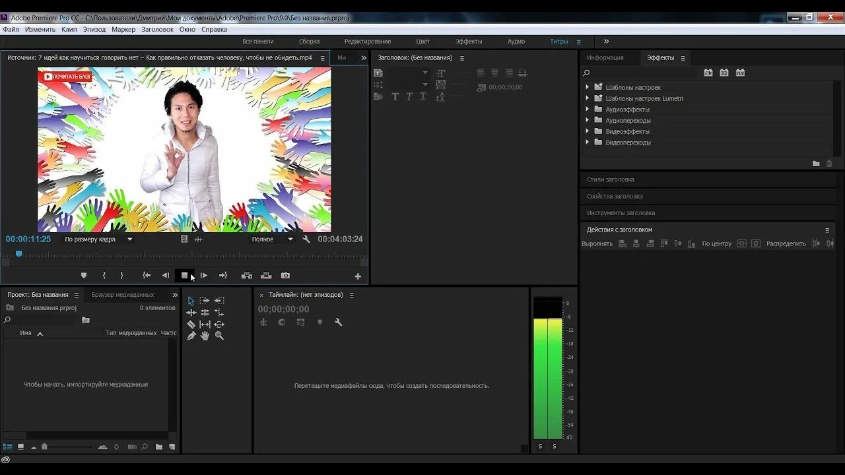
Task: Filter by 32-bit Color effects badge
Action: (x=724, y=73)
